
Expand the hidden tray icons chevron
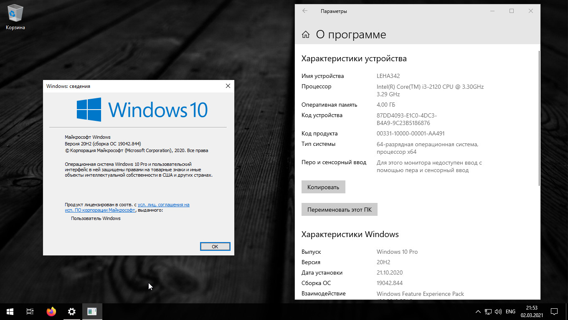pyautogui.click(x=478, y=311)
